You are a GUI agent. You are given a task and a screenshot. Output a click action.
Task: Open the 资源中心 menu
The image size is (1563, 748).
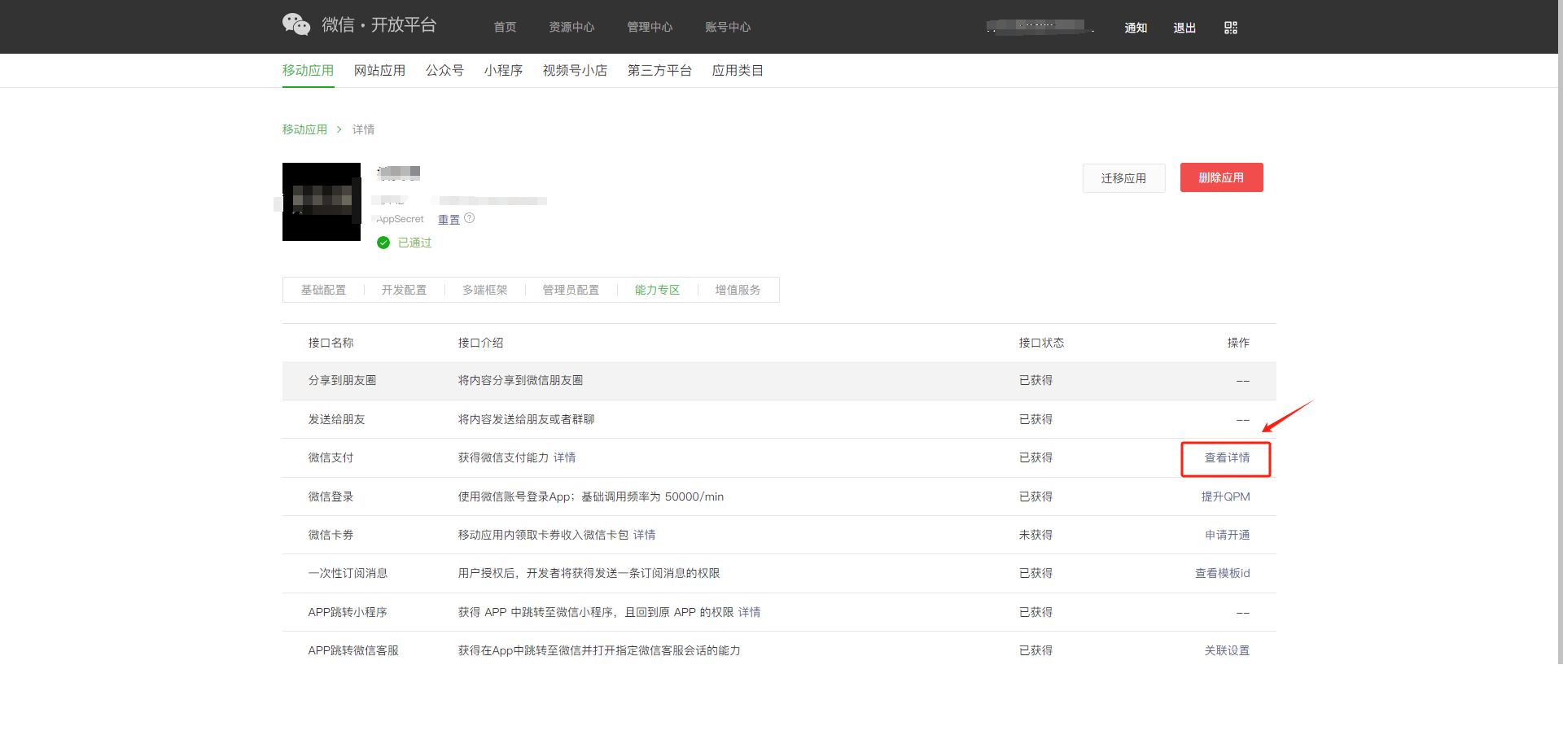571,28
